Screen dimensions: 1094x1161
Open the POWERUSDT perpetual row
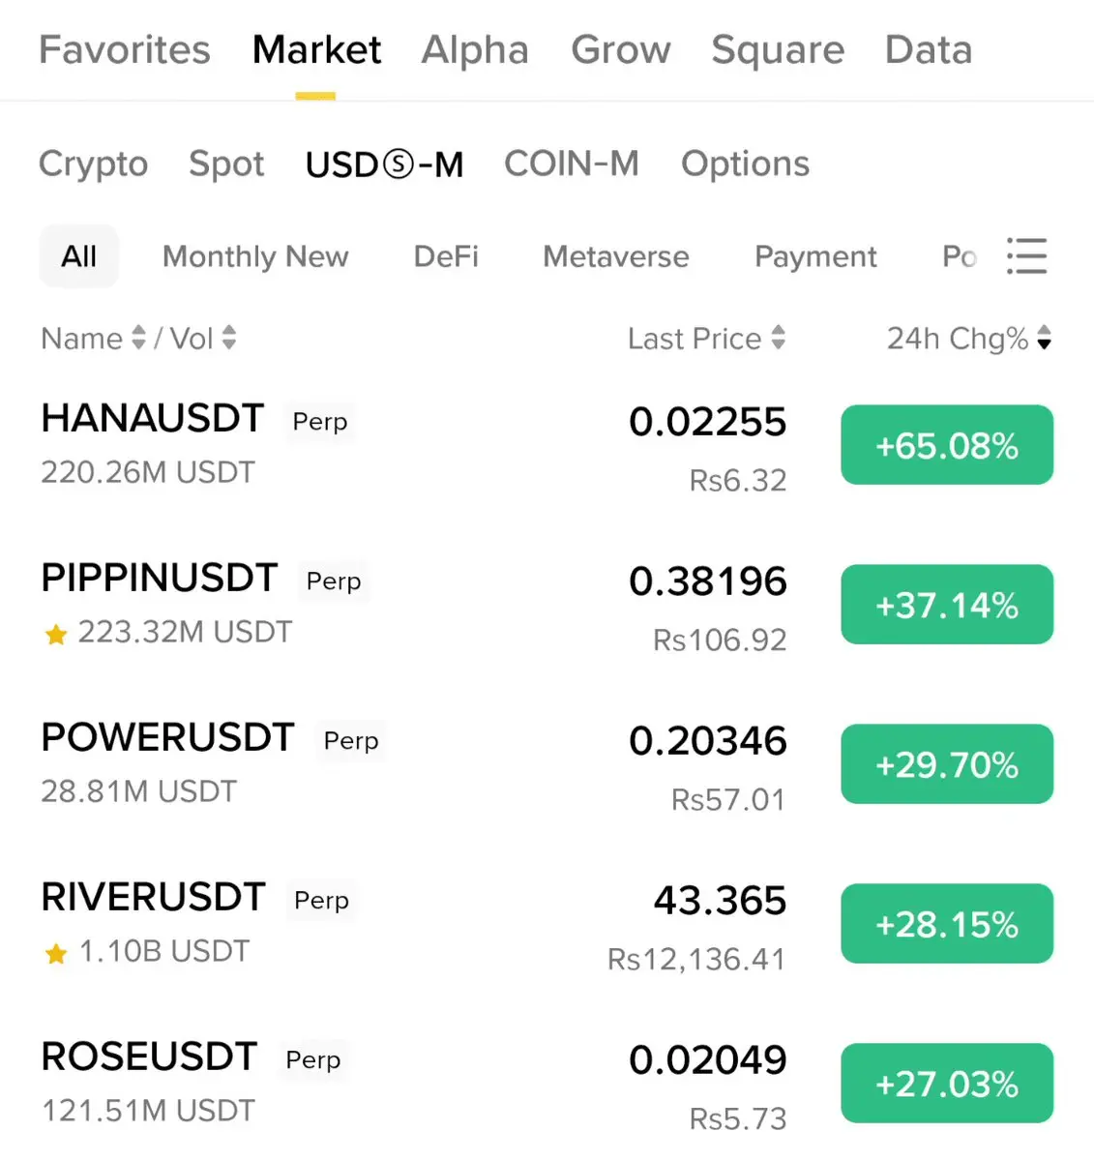168,739
